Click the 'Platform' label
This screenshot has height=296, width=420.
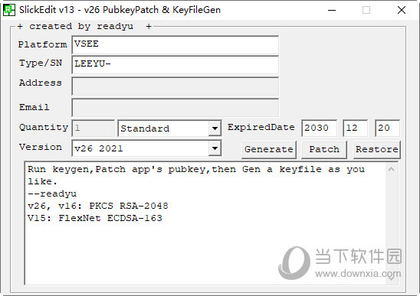click(42, 44)
